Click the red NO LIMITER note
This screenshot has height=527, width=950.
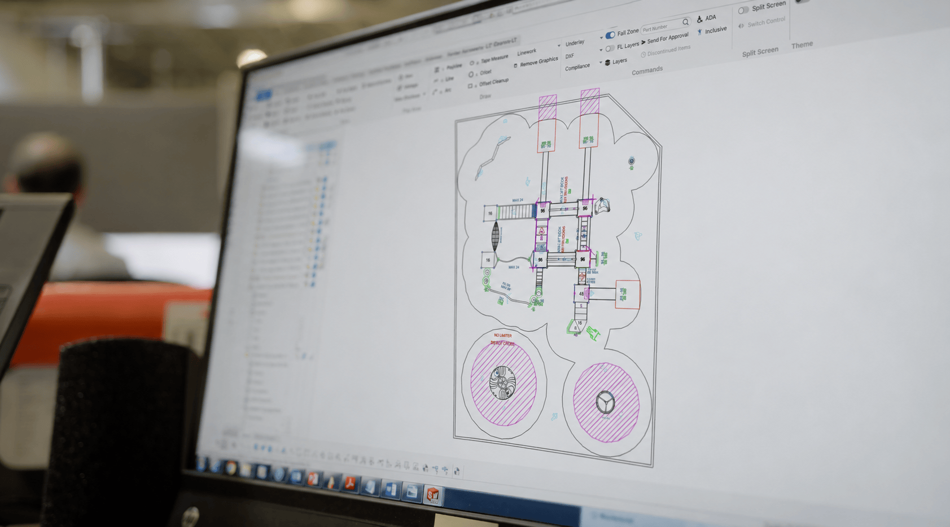(502, 336)
